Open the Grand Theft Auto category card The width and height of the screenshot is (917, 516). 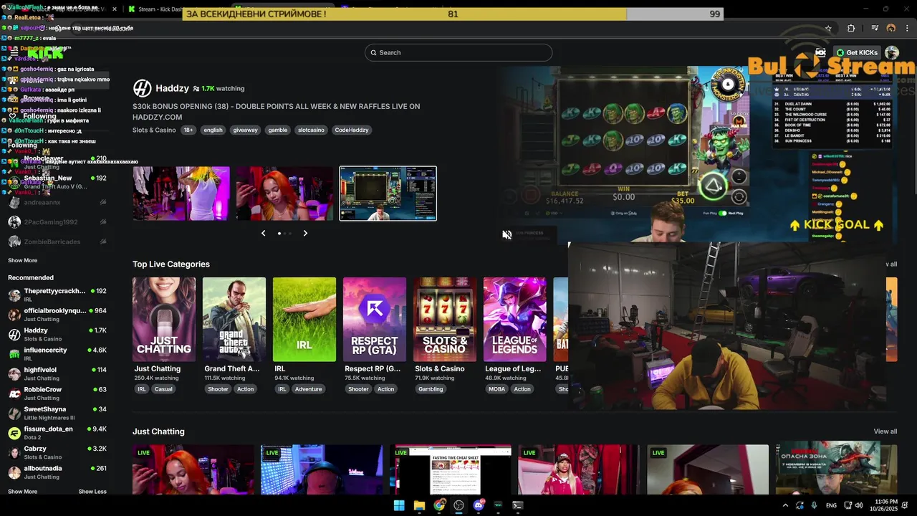tap(234, 320)
